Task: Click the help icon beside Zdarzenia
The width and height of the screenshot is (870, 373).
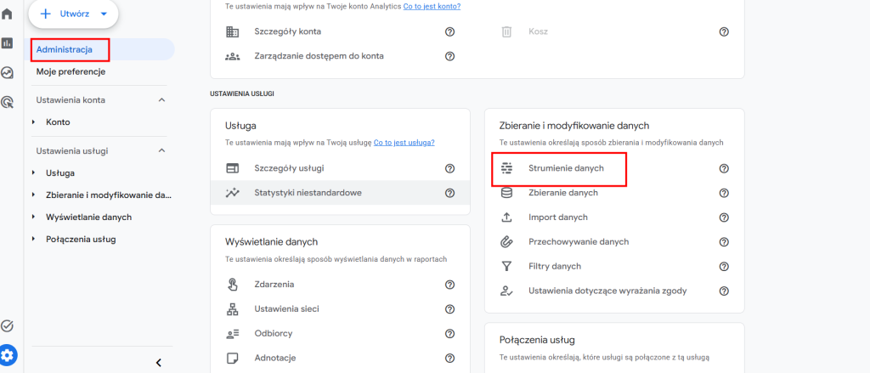Action: (450, 285)
